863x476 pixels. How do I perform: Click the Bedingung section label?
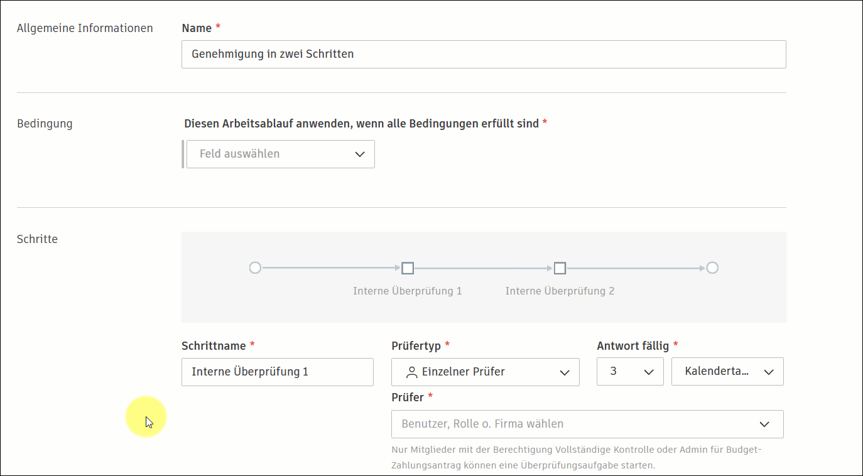pos(45,123)
